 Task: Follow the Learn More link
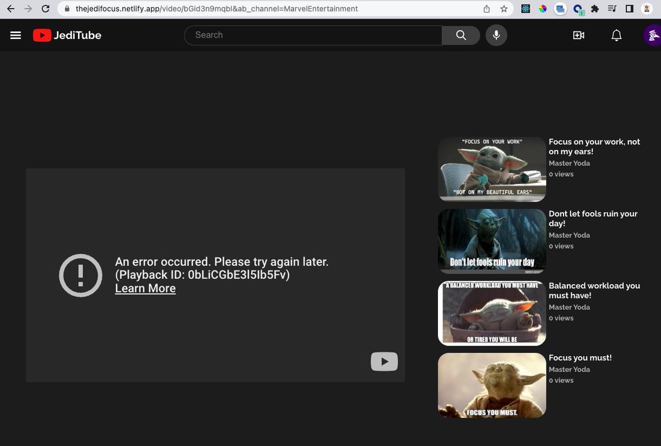pos(145,289)
